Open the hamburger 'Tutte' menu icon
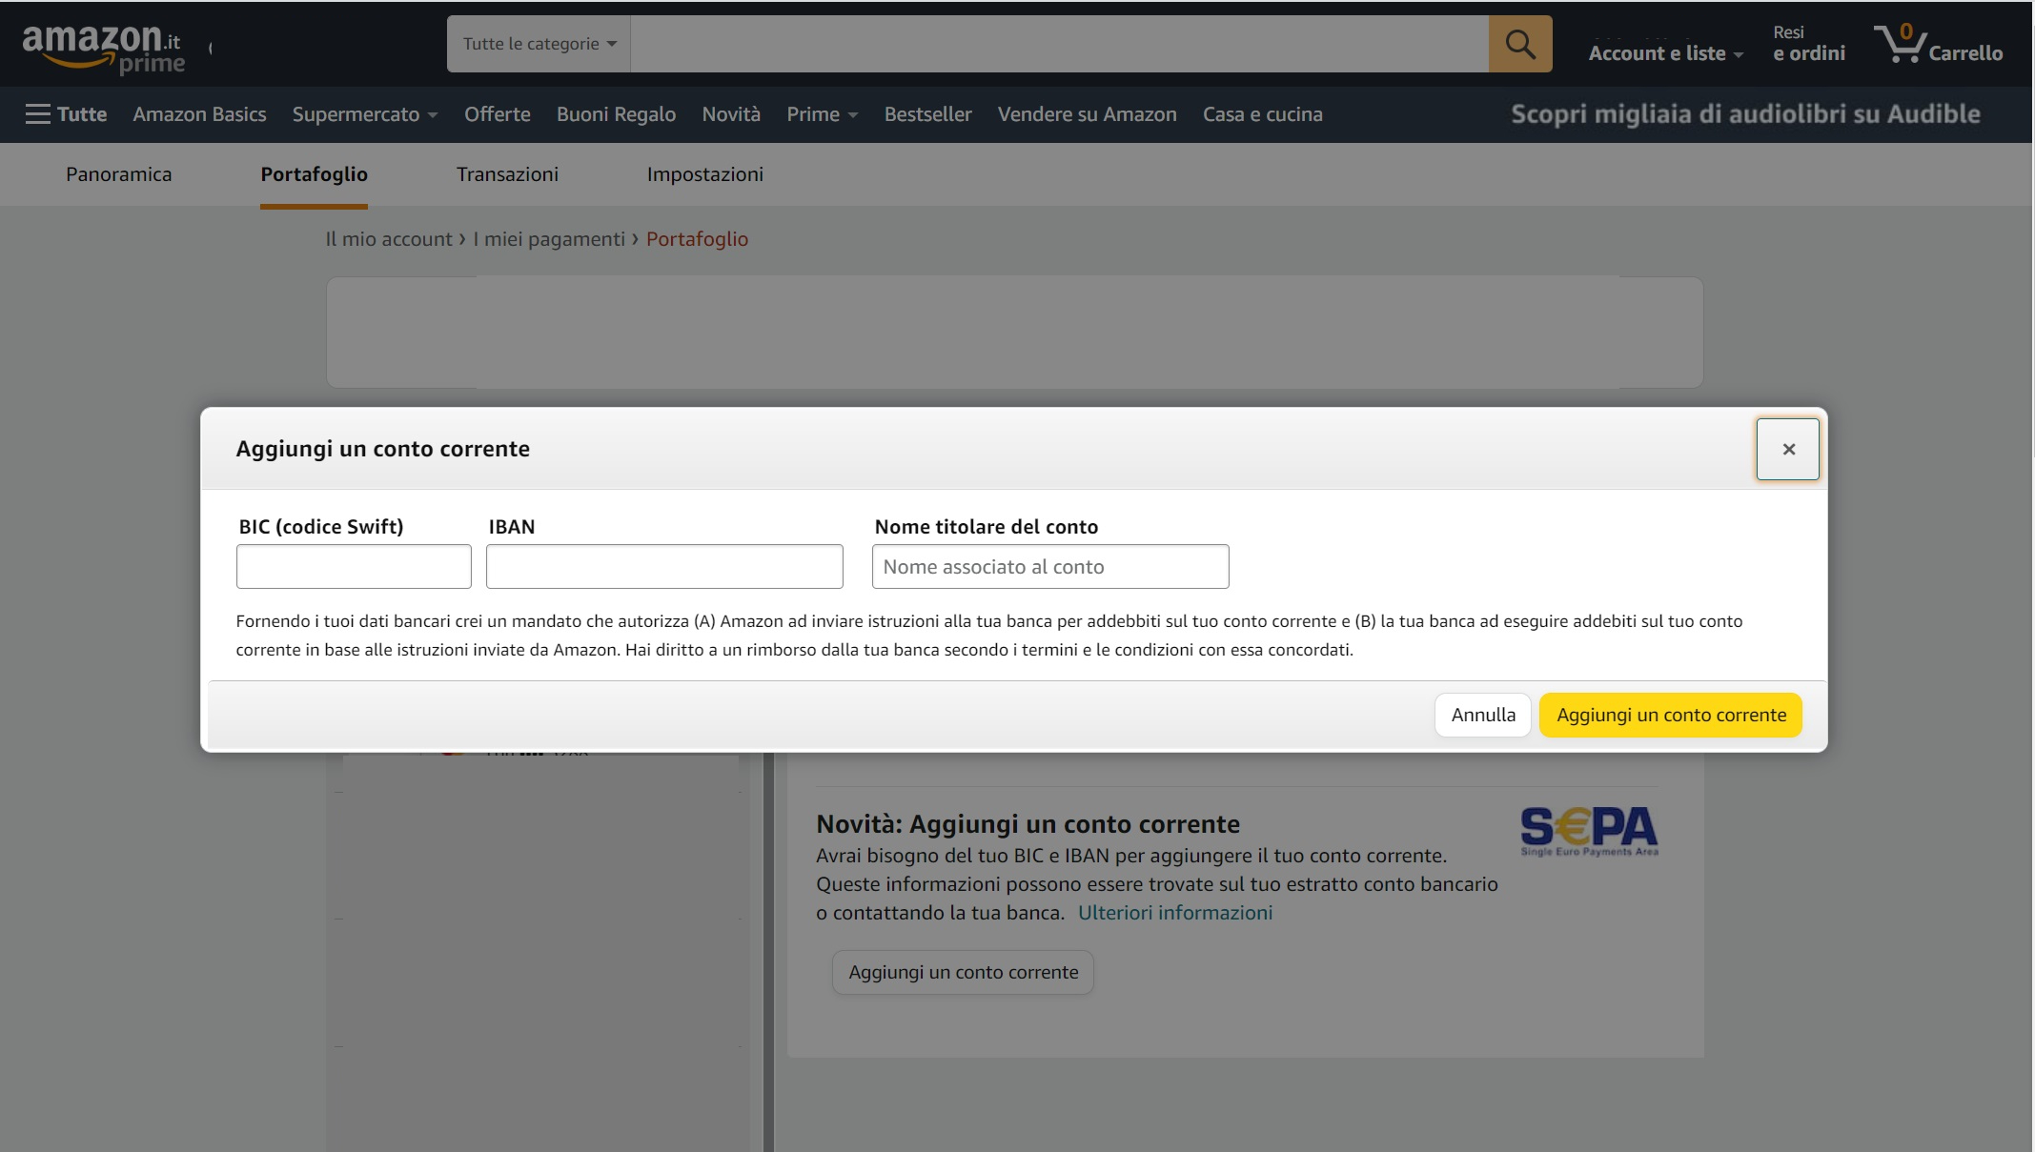Viewport: 2035px width, 1152px height. point(37,113)
